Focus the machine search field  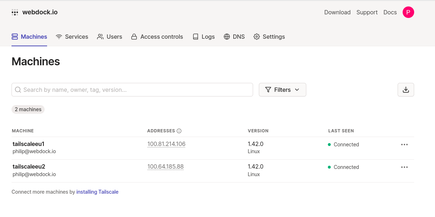click(137, 90)
